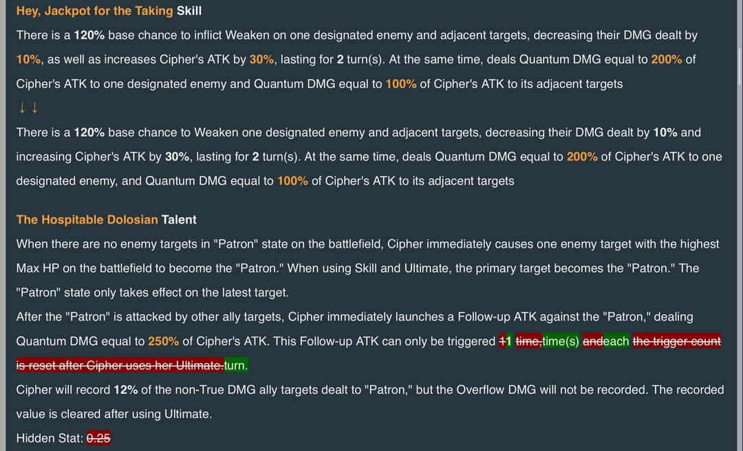The height and width of the screenshot is (451, 743).
Task: Click the green highlighted 'each' word
Action: (x=616, y=342)
